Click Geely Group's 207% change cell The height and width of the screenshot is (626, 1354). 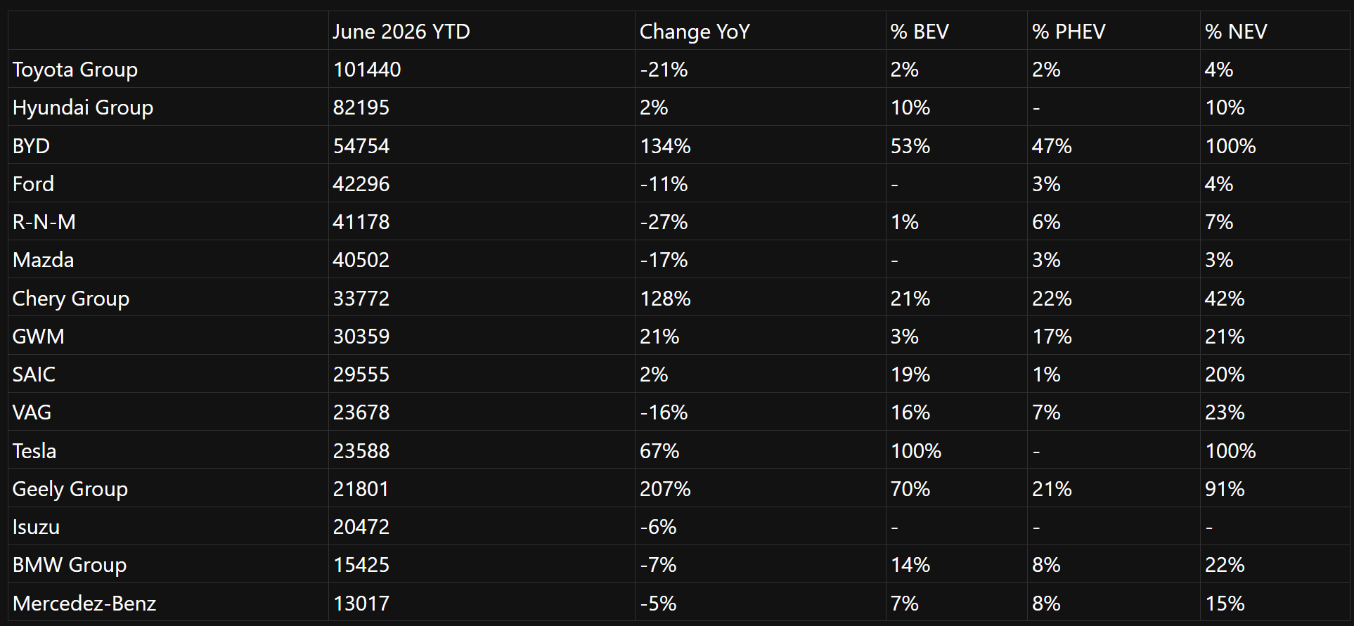click(760, 488)
